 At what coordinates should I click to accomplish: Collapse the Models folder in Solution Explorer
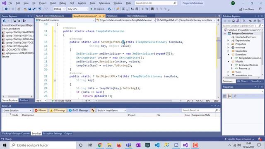[228, 62]
